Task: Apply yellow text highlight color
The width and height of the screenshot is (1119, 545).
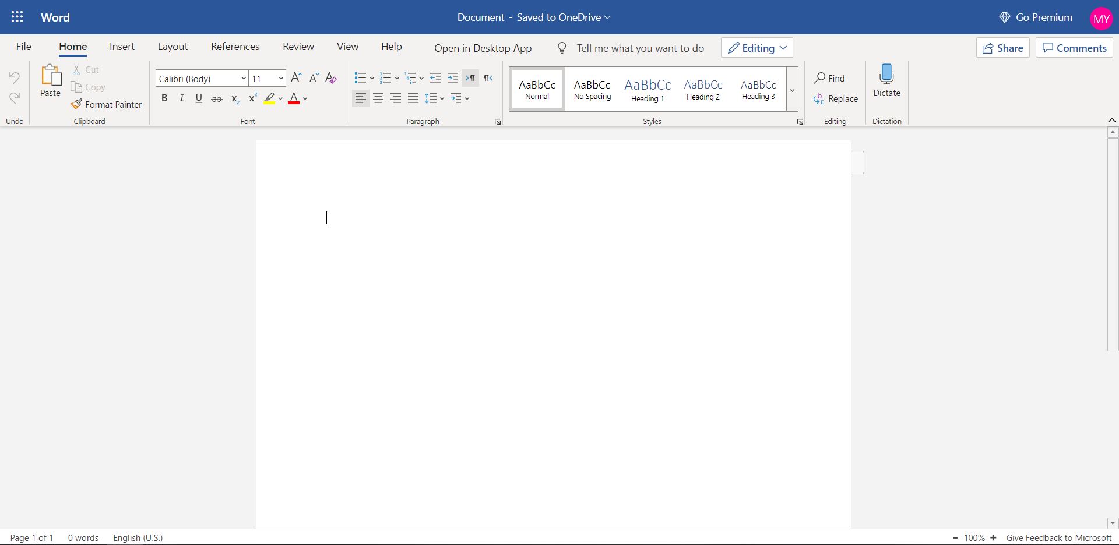Action: [x=269, y=98]
